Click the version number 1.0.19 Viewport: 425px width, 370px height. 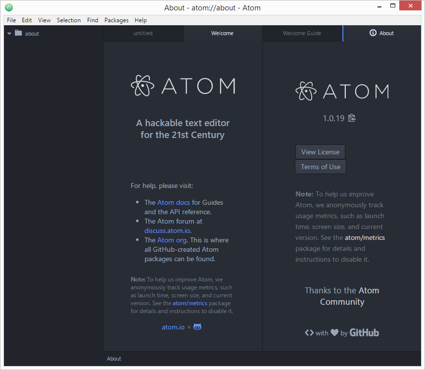pyautogui.click(x=333, y=118)
